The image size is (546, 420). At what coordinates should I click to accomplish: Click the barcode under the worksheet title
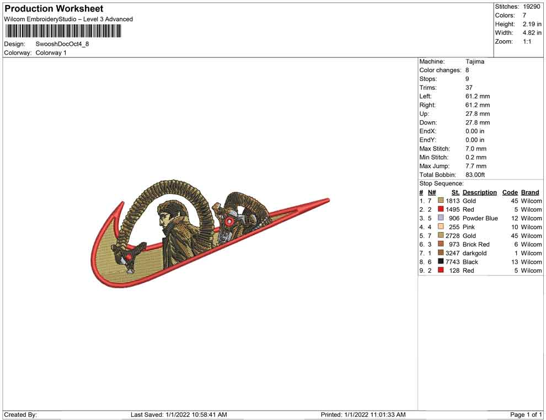[63, 31]
